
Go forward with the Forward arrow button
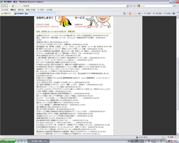pos(6,6)
